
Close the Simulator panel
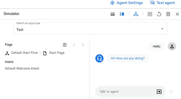177,14
